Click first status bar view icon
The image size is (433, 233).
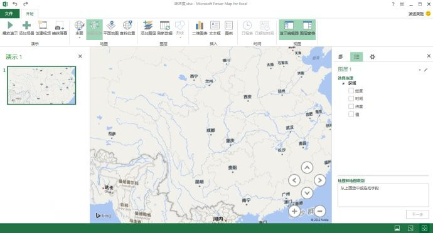[397, 228]
